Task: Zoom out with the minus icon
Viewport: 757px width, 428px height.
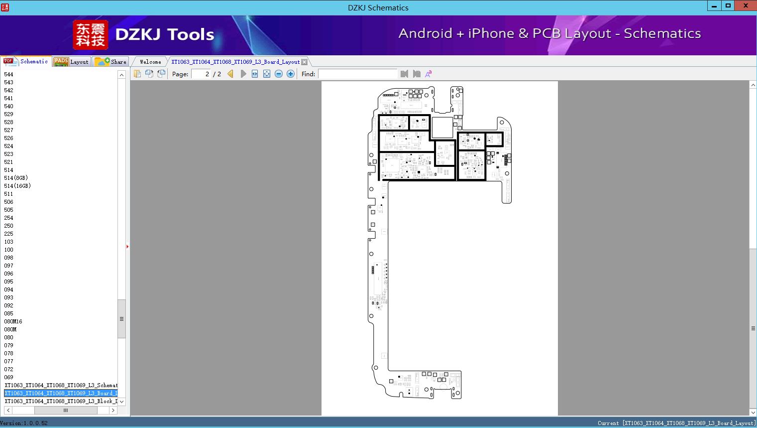Action: click(x=279, y=74)
